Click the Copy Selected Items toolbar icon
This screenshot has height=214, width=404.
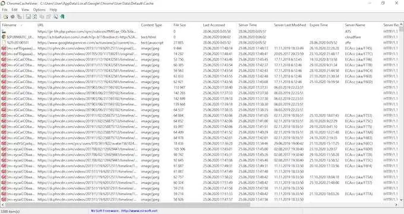pos(42,17)
